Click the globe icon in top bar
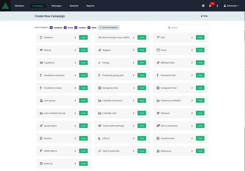This screenshot has height=171, width=245. pyautogui.click(x=203, y=6)
